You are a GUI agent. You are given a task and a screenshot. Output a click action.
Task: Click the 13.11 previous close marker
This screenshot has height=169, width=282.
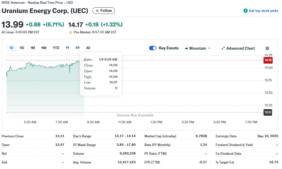pos(267,112)
